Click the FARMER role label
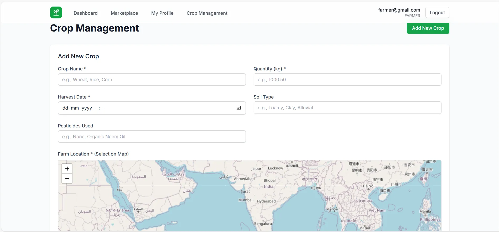 pos(412,16)
